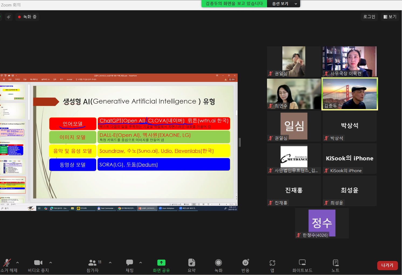Screen dimensions: 402x275
Task: Open 검토 tab in shared PowerPoint
Action: [55, 79]
